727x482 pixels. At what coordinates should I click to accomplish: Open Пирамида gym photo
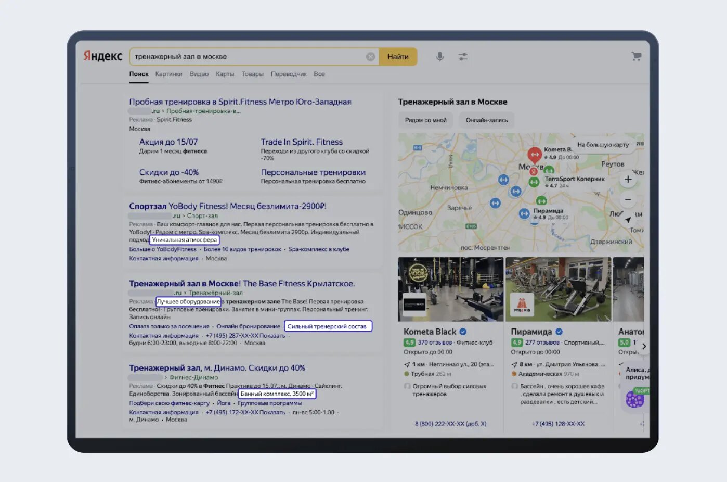point(558,289)
